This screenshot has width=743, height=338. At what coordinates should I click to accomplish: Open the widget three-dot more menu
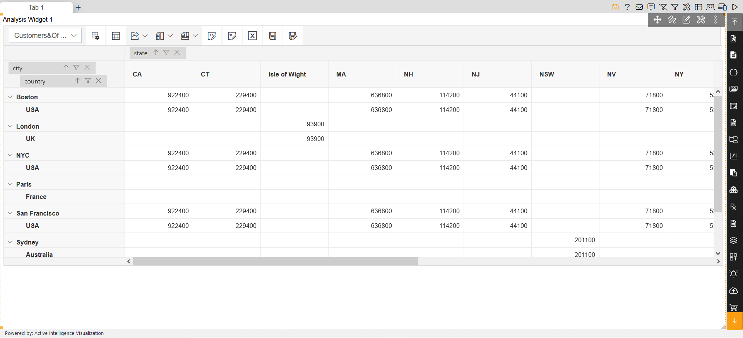pos(716,20)
